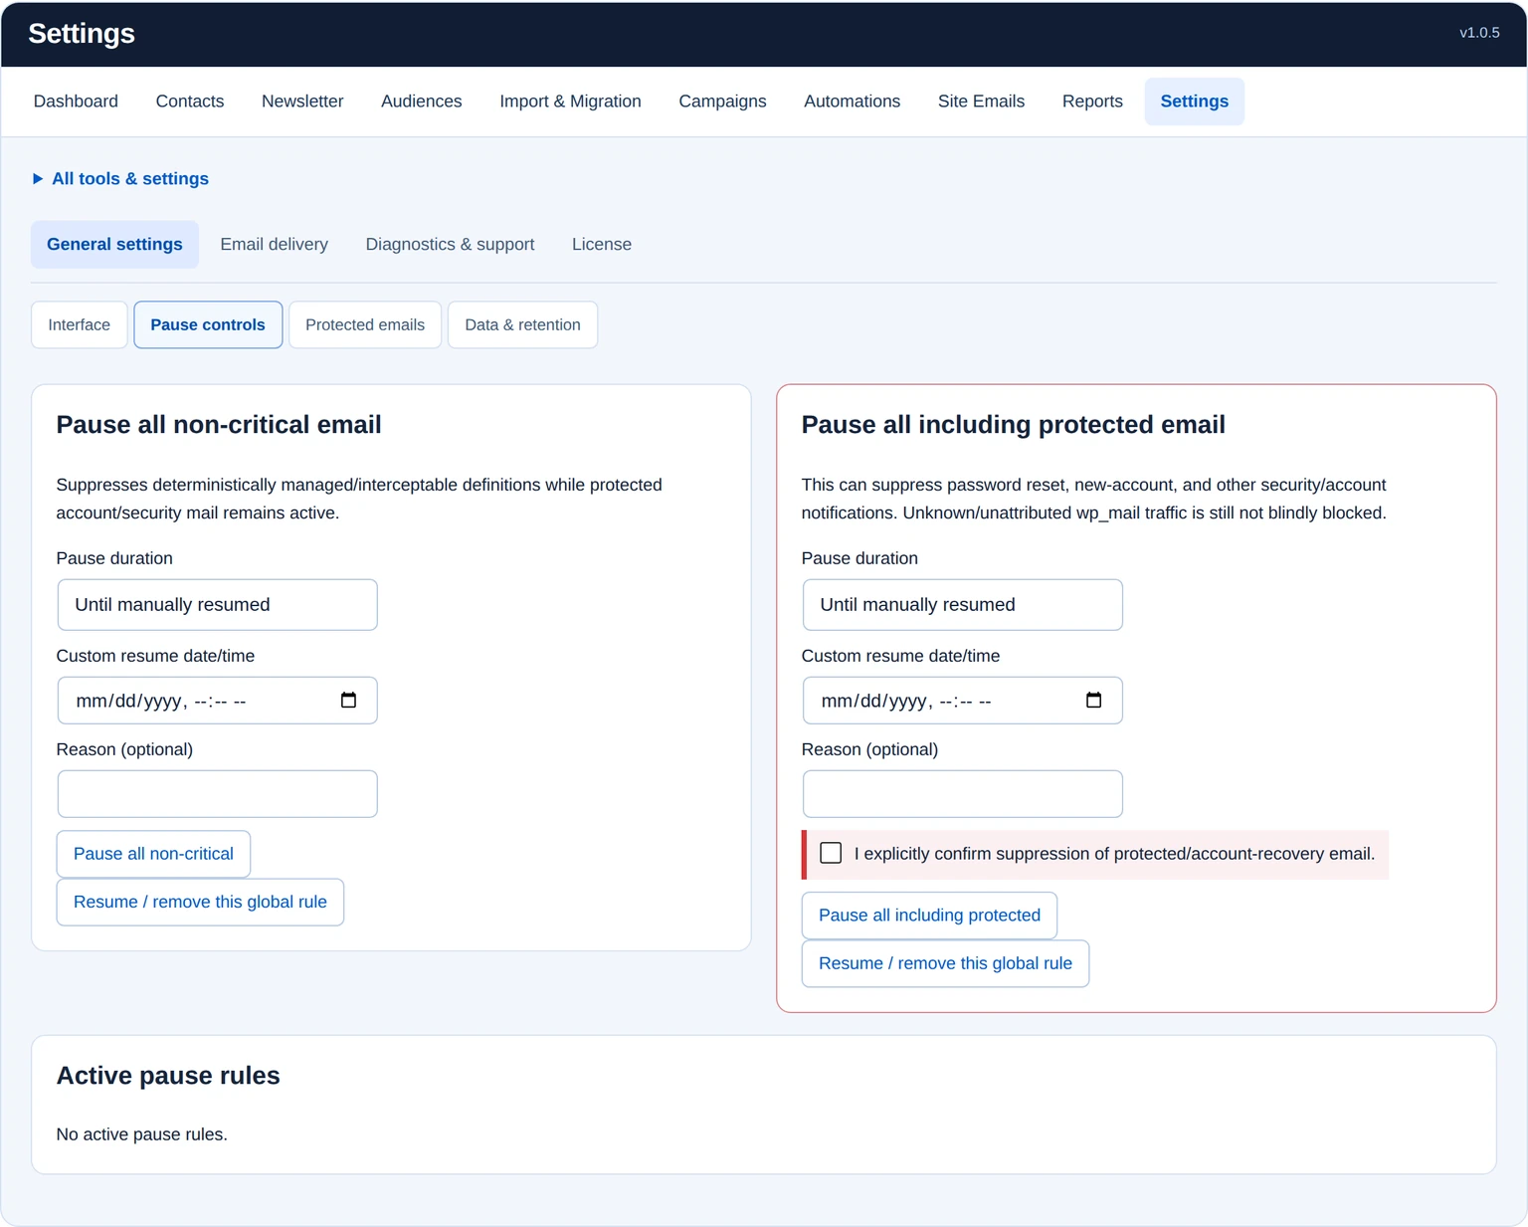Open Pause duration dropdown for protected email

962,605
